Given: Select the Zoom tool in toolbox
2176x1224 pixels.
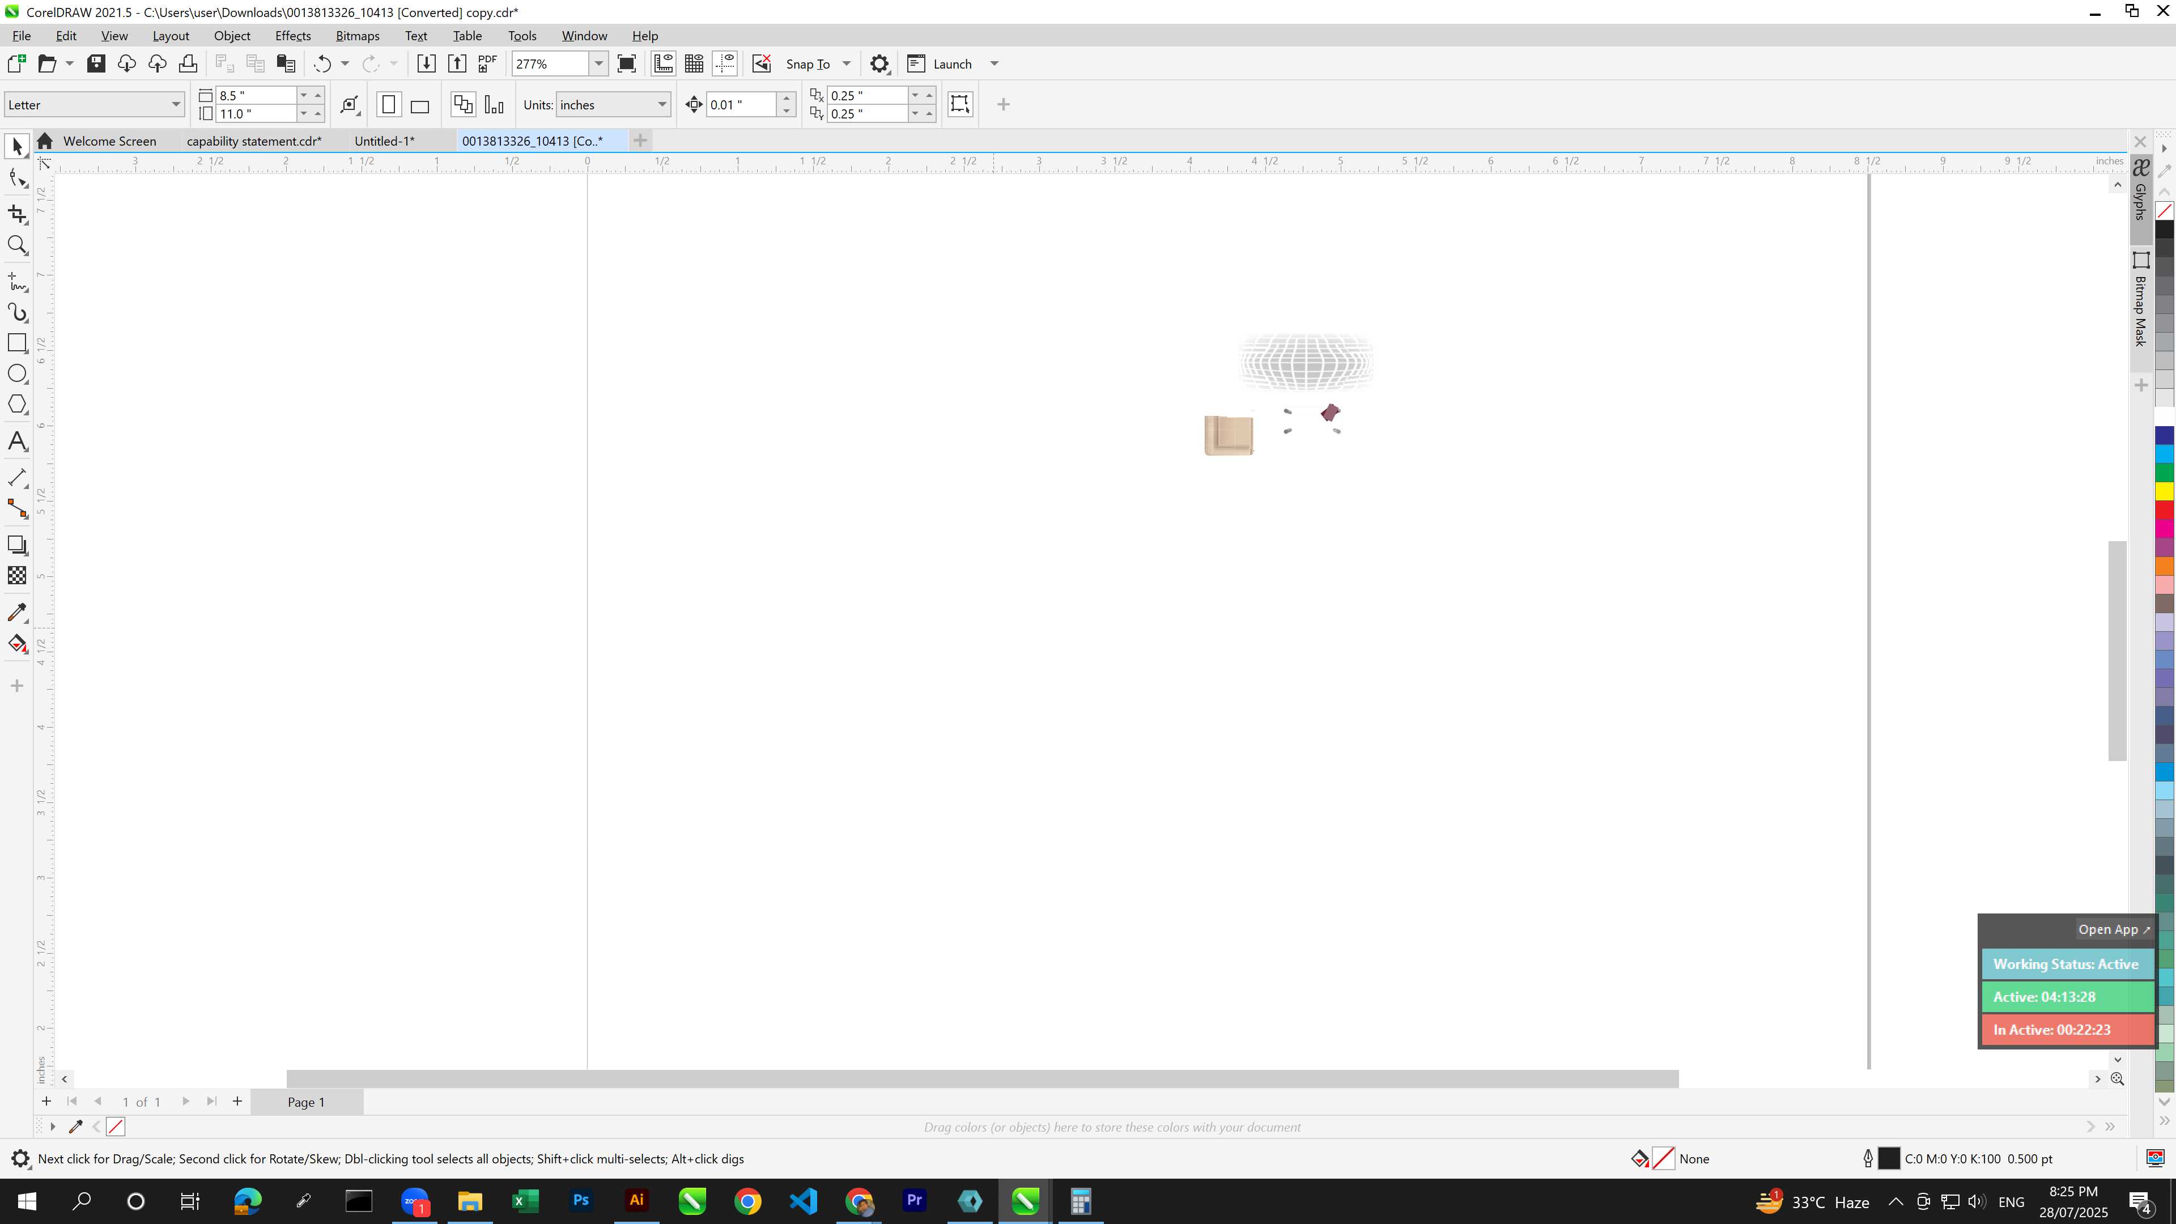Looking at the screenshot, I should [17, 245].
